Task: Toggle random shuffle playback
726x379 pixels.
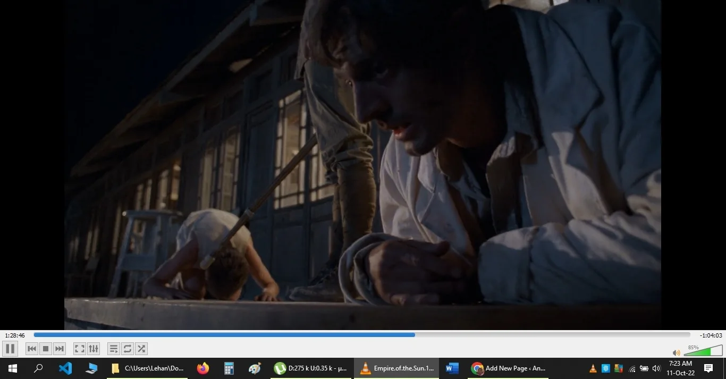Action: (x=141, y=349)
